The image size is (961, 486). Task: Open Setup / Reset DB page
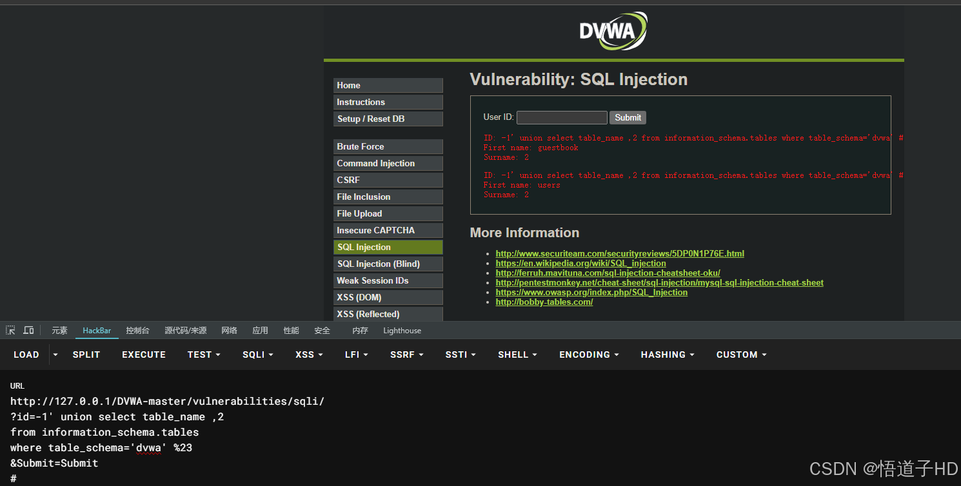coord(388,119)
